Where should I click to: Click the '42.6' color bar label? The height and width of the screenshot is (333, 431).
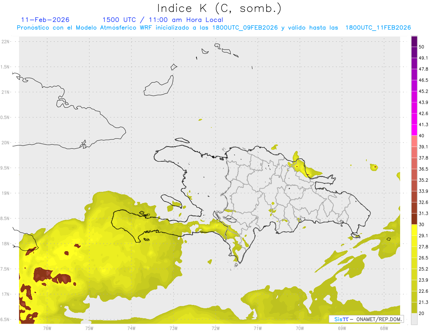click(424, 114)
